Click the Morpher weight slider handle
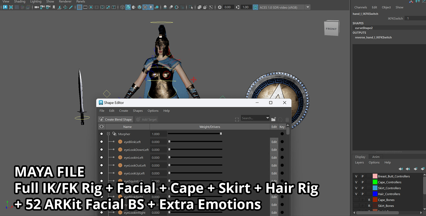The height and width of the screenshot is (216, 426). [x=221, y=134]
